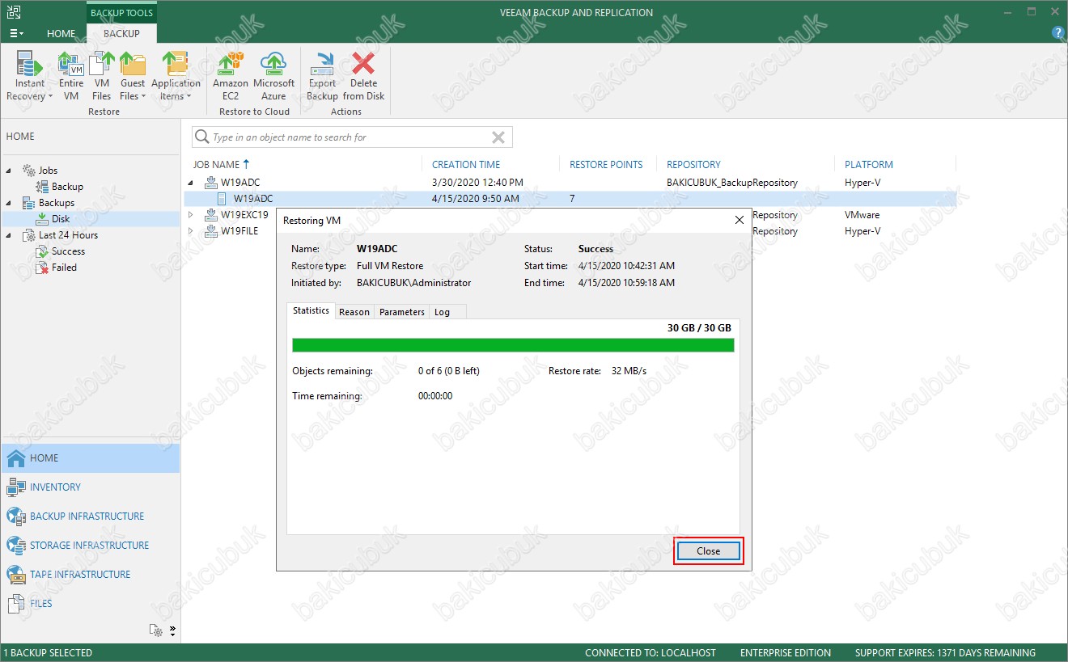
Task: Click the Veeam app icon in title bar
Action: (13, 12)
